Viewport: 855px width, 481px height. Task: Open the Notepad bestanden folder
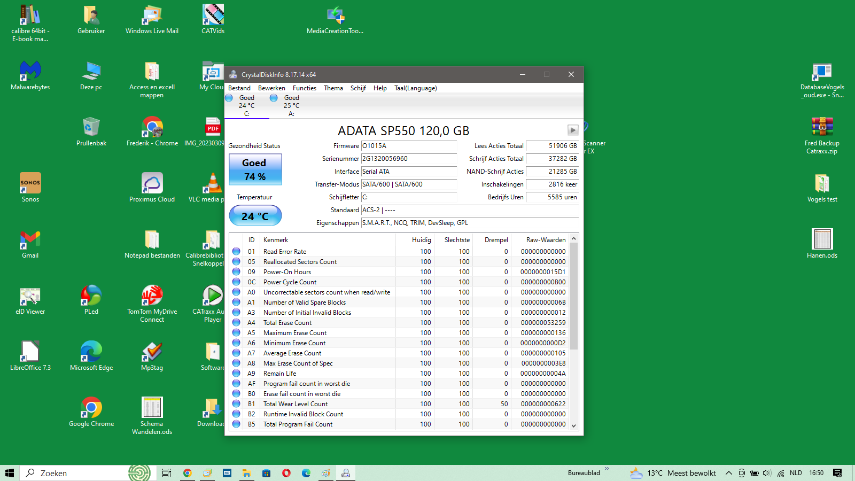tap(152, 244)
